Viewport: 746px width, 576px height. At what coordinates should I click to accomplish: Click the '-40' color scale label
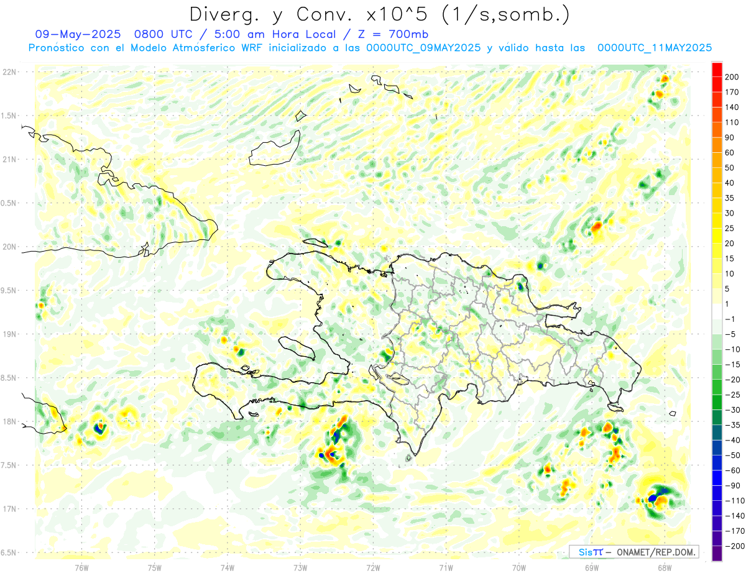(733, 440)
